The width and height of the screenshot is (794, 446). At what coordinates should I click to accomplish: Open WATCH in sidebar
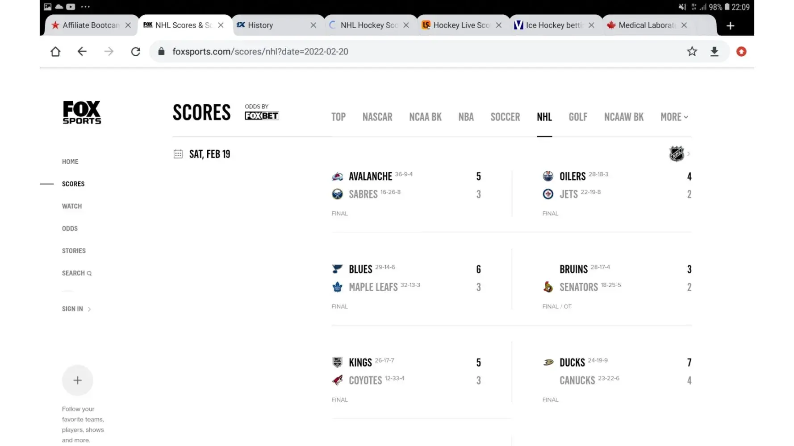(x=72, y=206)
